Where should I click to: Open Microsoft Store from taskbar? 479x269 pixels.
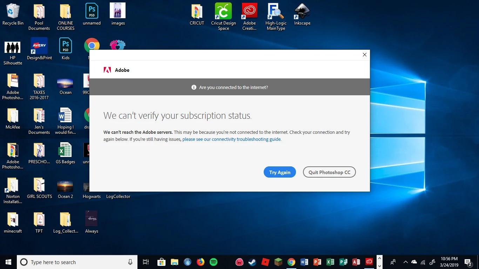[161, 262]
